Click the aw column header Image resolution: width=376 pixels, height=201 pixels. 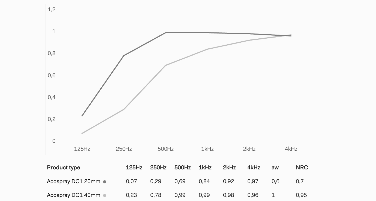[275, 167]
